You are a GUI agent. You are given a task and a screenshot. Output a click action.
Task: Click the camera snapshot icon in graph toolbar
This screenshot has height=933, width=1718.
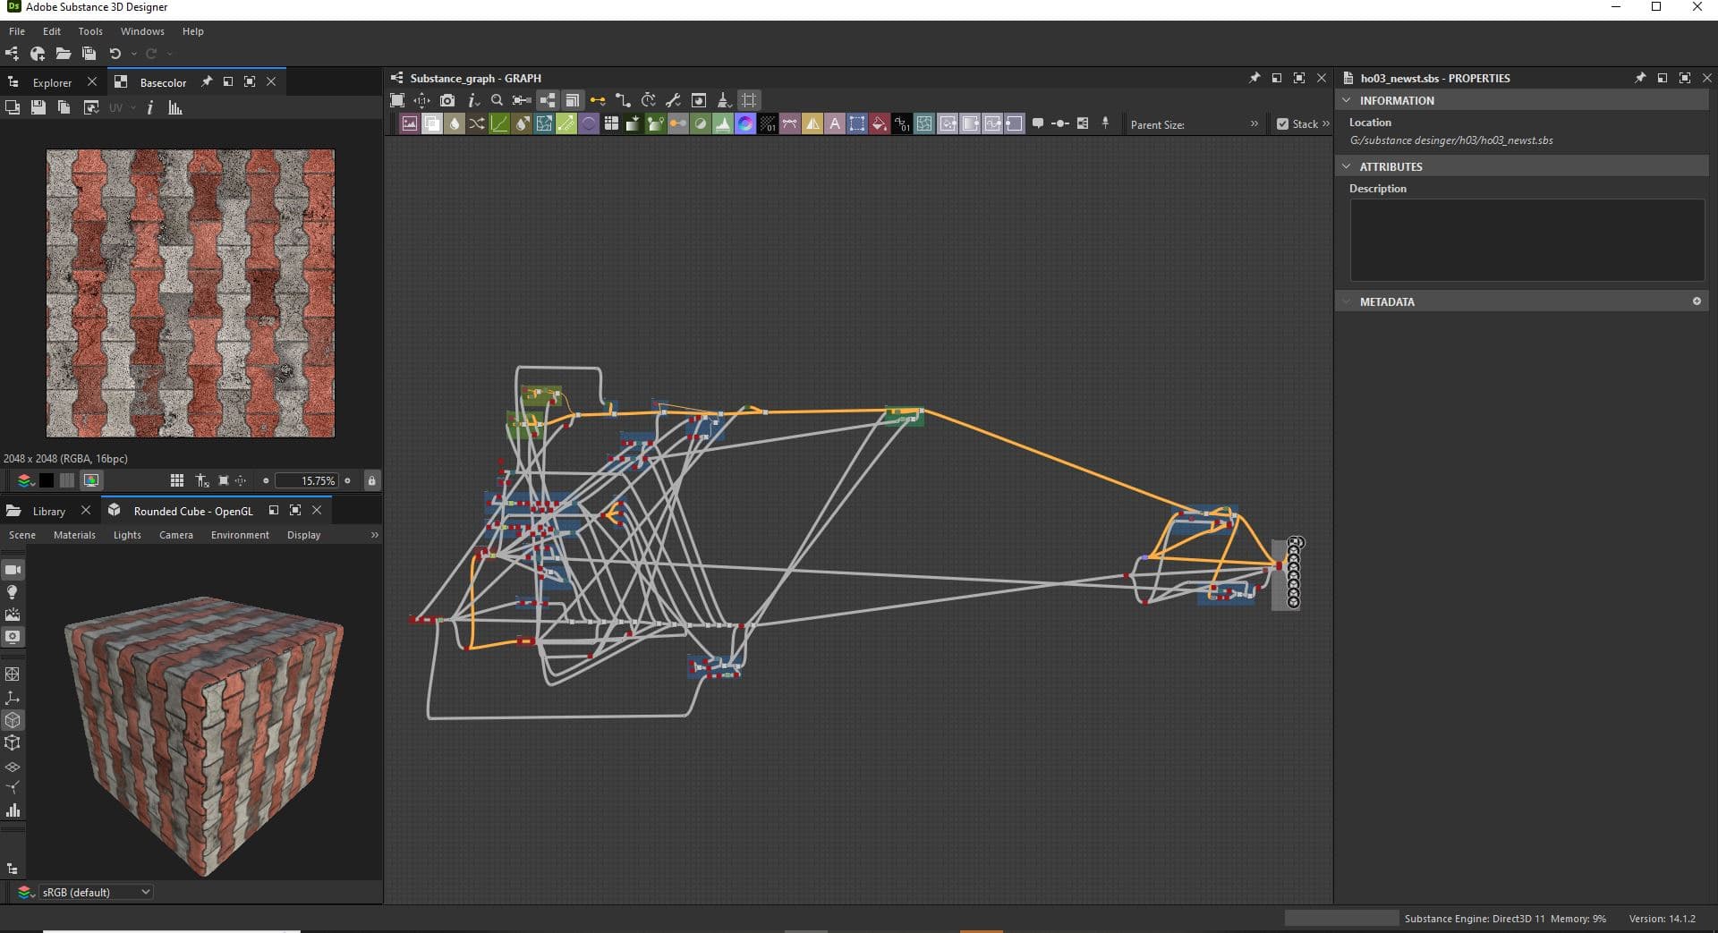coord(447,100)
